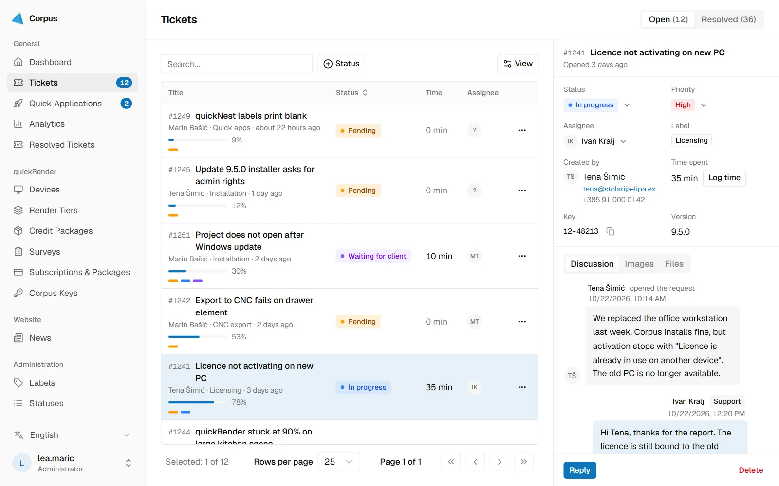
Task: Click Log time button
Action: (724, 178)
